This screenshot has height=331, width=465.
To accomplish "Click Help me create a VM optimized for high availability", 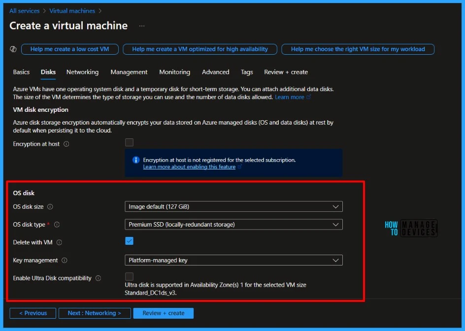I will 200,49.
